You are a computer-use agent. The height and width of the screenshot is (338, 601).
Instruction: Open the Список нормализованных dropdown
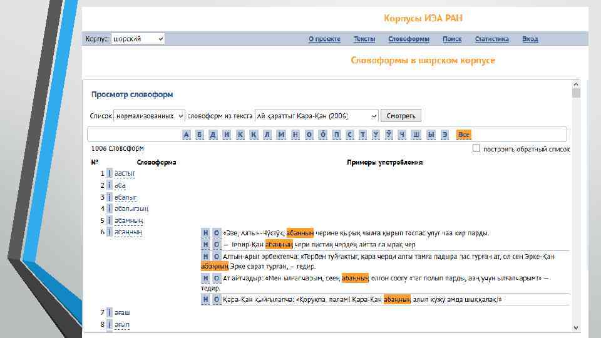pos(149,116)
